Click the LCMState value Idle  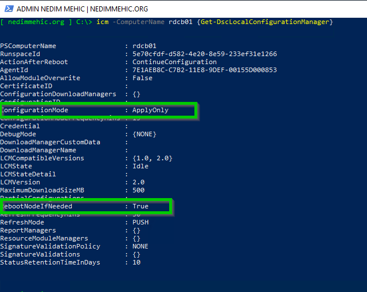click(x=140, y=166)
